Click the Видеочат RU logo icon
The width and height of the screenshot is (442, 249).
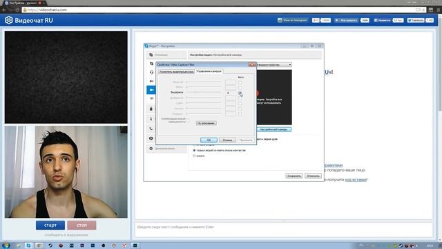point(9,20)
